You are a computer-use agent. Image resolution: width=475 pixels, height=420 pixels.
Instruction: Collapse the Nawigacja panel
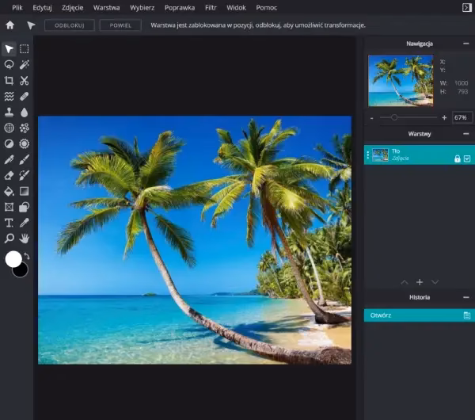click(466, 43)
